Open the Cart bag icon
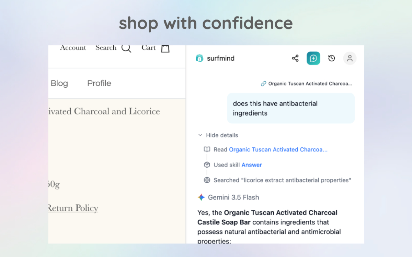This screenshot has width=412, height=257. coord(165,48)
